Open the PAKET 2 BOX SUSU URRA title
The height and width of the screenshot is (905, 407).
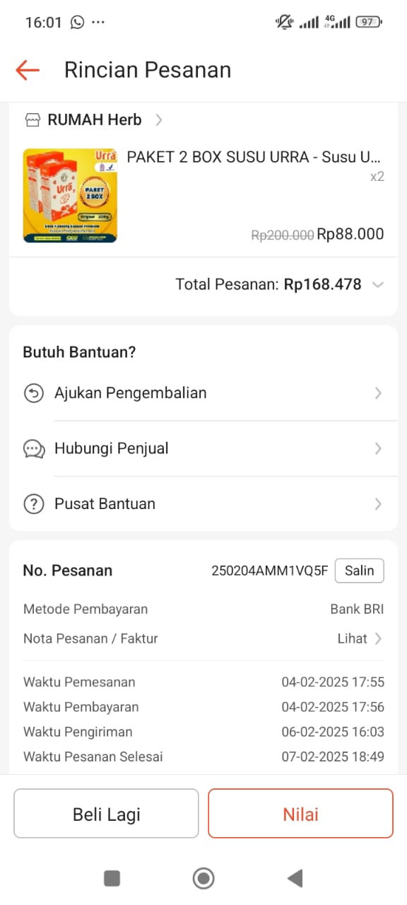254,157
